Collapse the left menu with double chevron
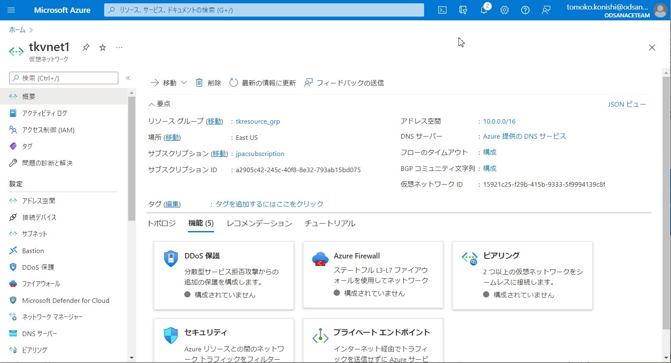 (x=128, y=78)
